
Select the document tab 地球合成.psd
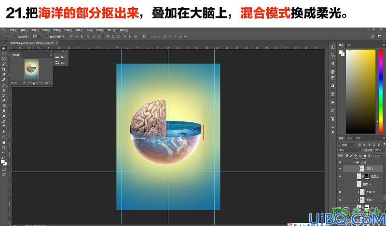33,43
